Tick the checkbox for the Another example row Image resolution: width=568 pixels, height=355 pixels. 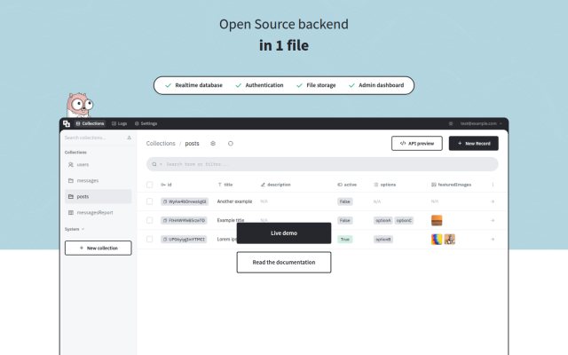tap(150, 201)
